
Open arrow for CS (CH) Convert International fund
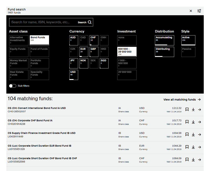click(199, 109)
